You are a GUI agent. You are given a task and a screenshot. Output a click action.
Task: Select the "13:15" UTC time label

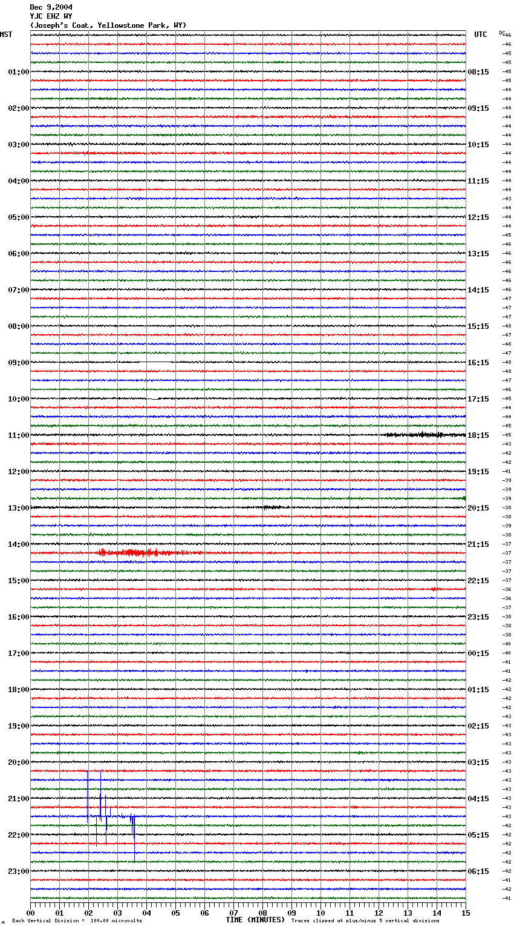click(x=478, y=254)
